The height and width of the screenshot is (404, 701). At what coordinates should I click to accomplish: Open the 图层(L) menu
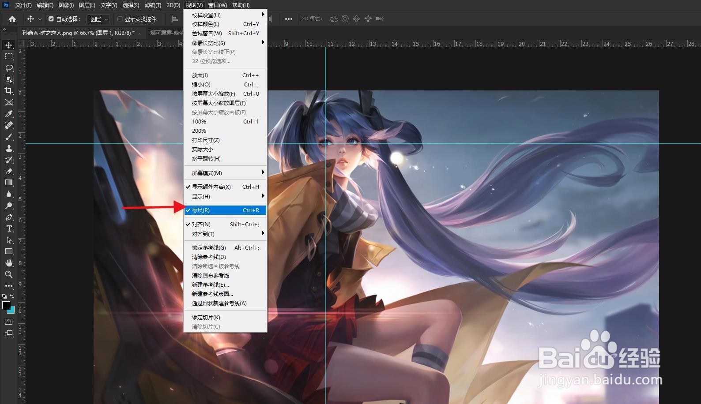pyautogui.click(x=87, y=5)
